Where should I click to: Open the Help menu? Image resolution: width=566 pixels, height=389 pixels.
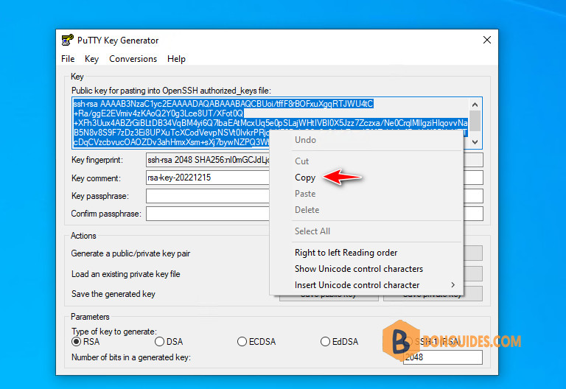(176, 59)
